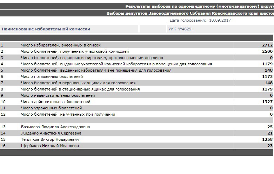The height and width of the screenshot is (174, 274).
Task: Click the 1258 vote count for Тепляков
Action: point(267,139)
